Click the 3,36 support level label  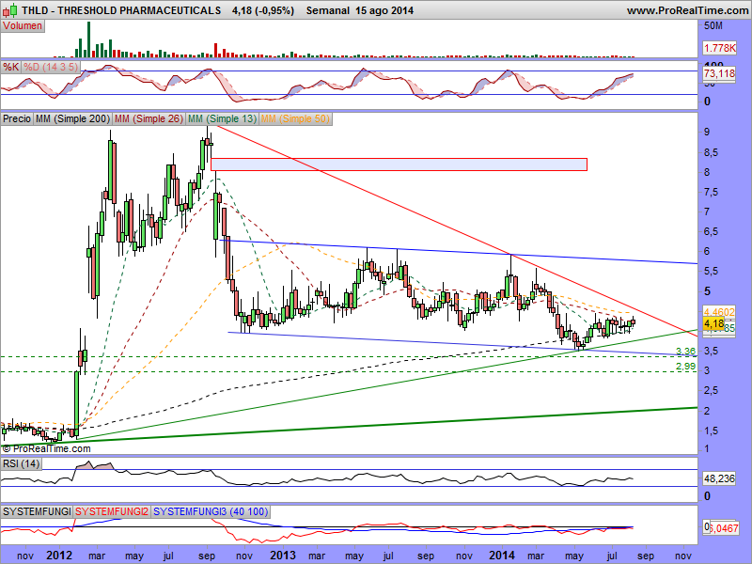click(686, 352)
